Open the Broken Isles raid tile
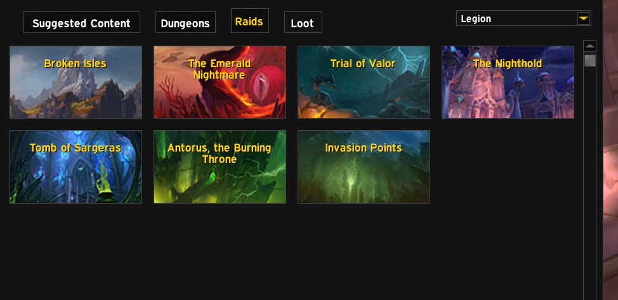Screen dimensions: 618x300 pos(76,82)
